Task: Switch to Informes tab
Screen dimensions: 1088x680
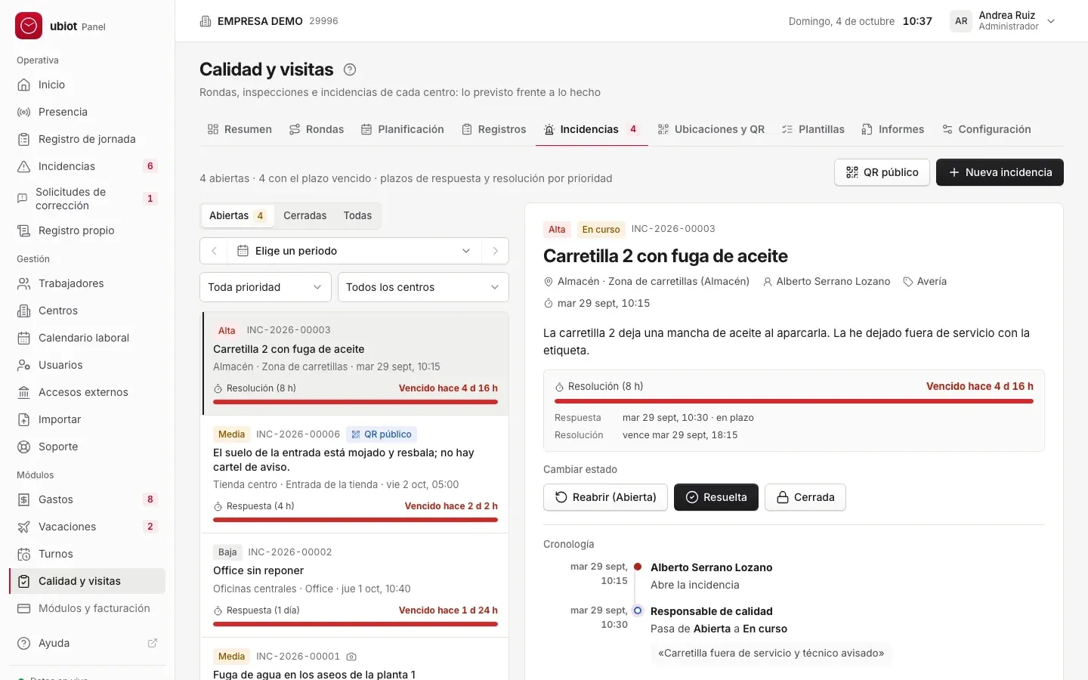Action: pyautogui.click(x=893, y=129)
